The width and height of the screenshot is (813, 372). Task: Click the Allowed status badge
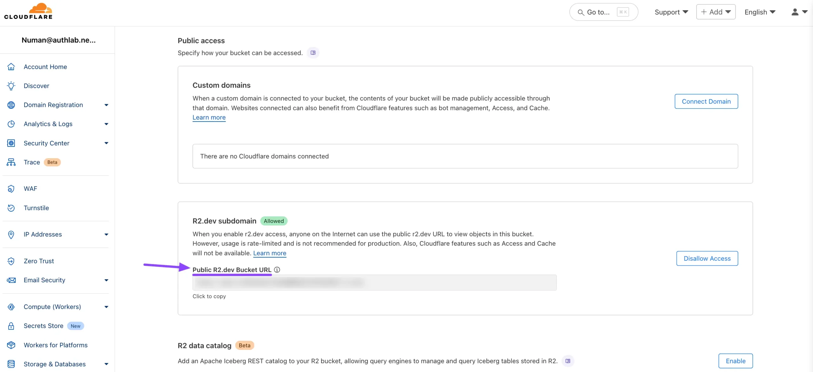(274, 221)
